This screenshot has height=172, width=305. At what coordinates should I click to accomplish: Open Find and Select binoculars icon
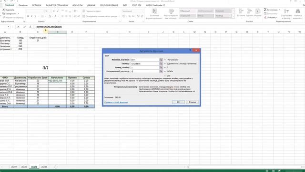tap(298, 11)
